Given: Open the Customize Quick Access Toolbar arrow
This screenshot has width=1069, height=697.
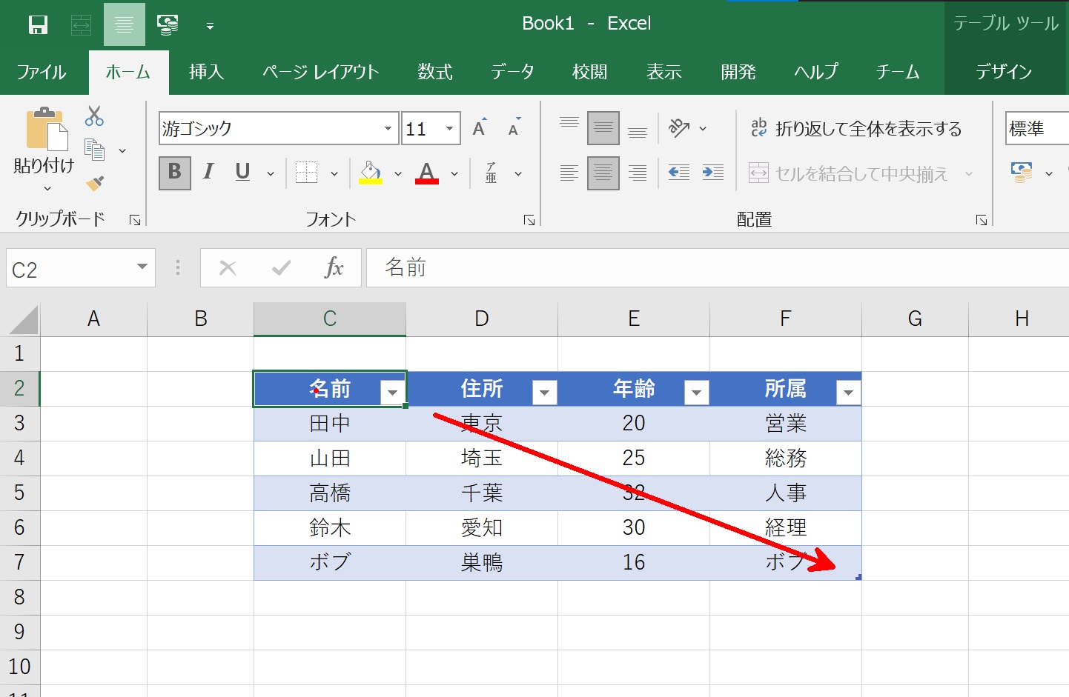Looking at the screenshot, I should 210,26.
